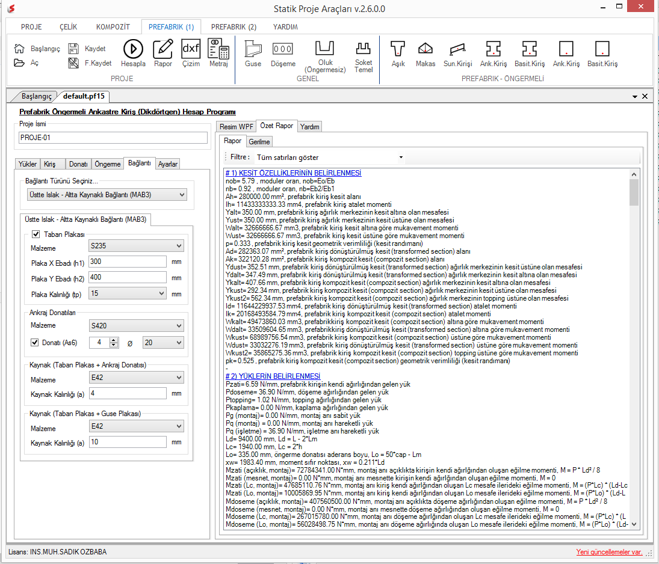Open the Ankraj Donatısı weld Malzeme dropdown
659x564 pixels.
point(136,378)
